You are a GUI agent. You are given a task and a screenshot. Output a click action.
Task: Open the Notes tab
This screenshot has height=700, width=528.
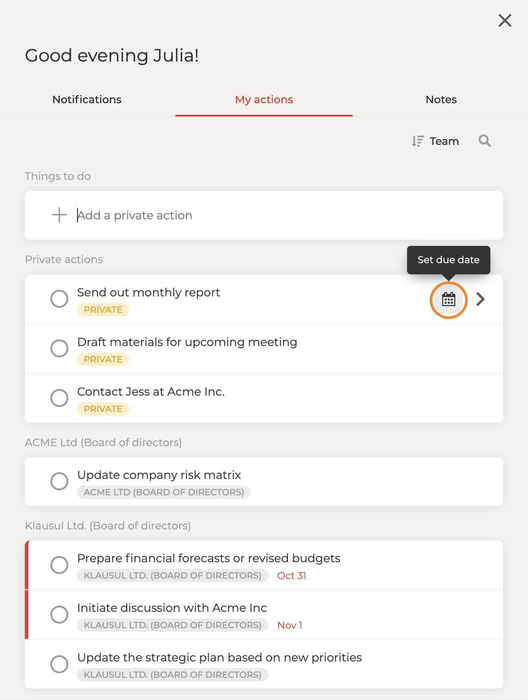coord(441,100)
